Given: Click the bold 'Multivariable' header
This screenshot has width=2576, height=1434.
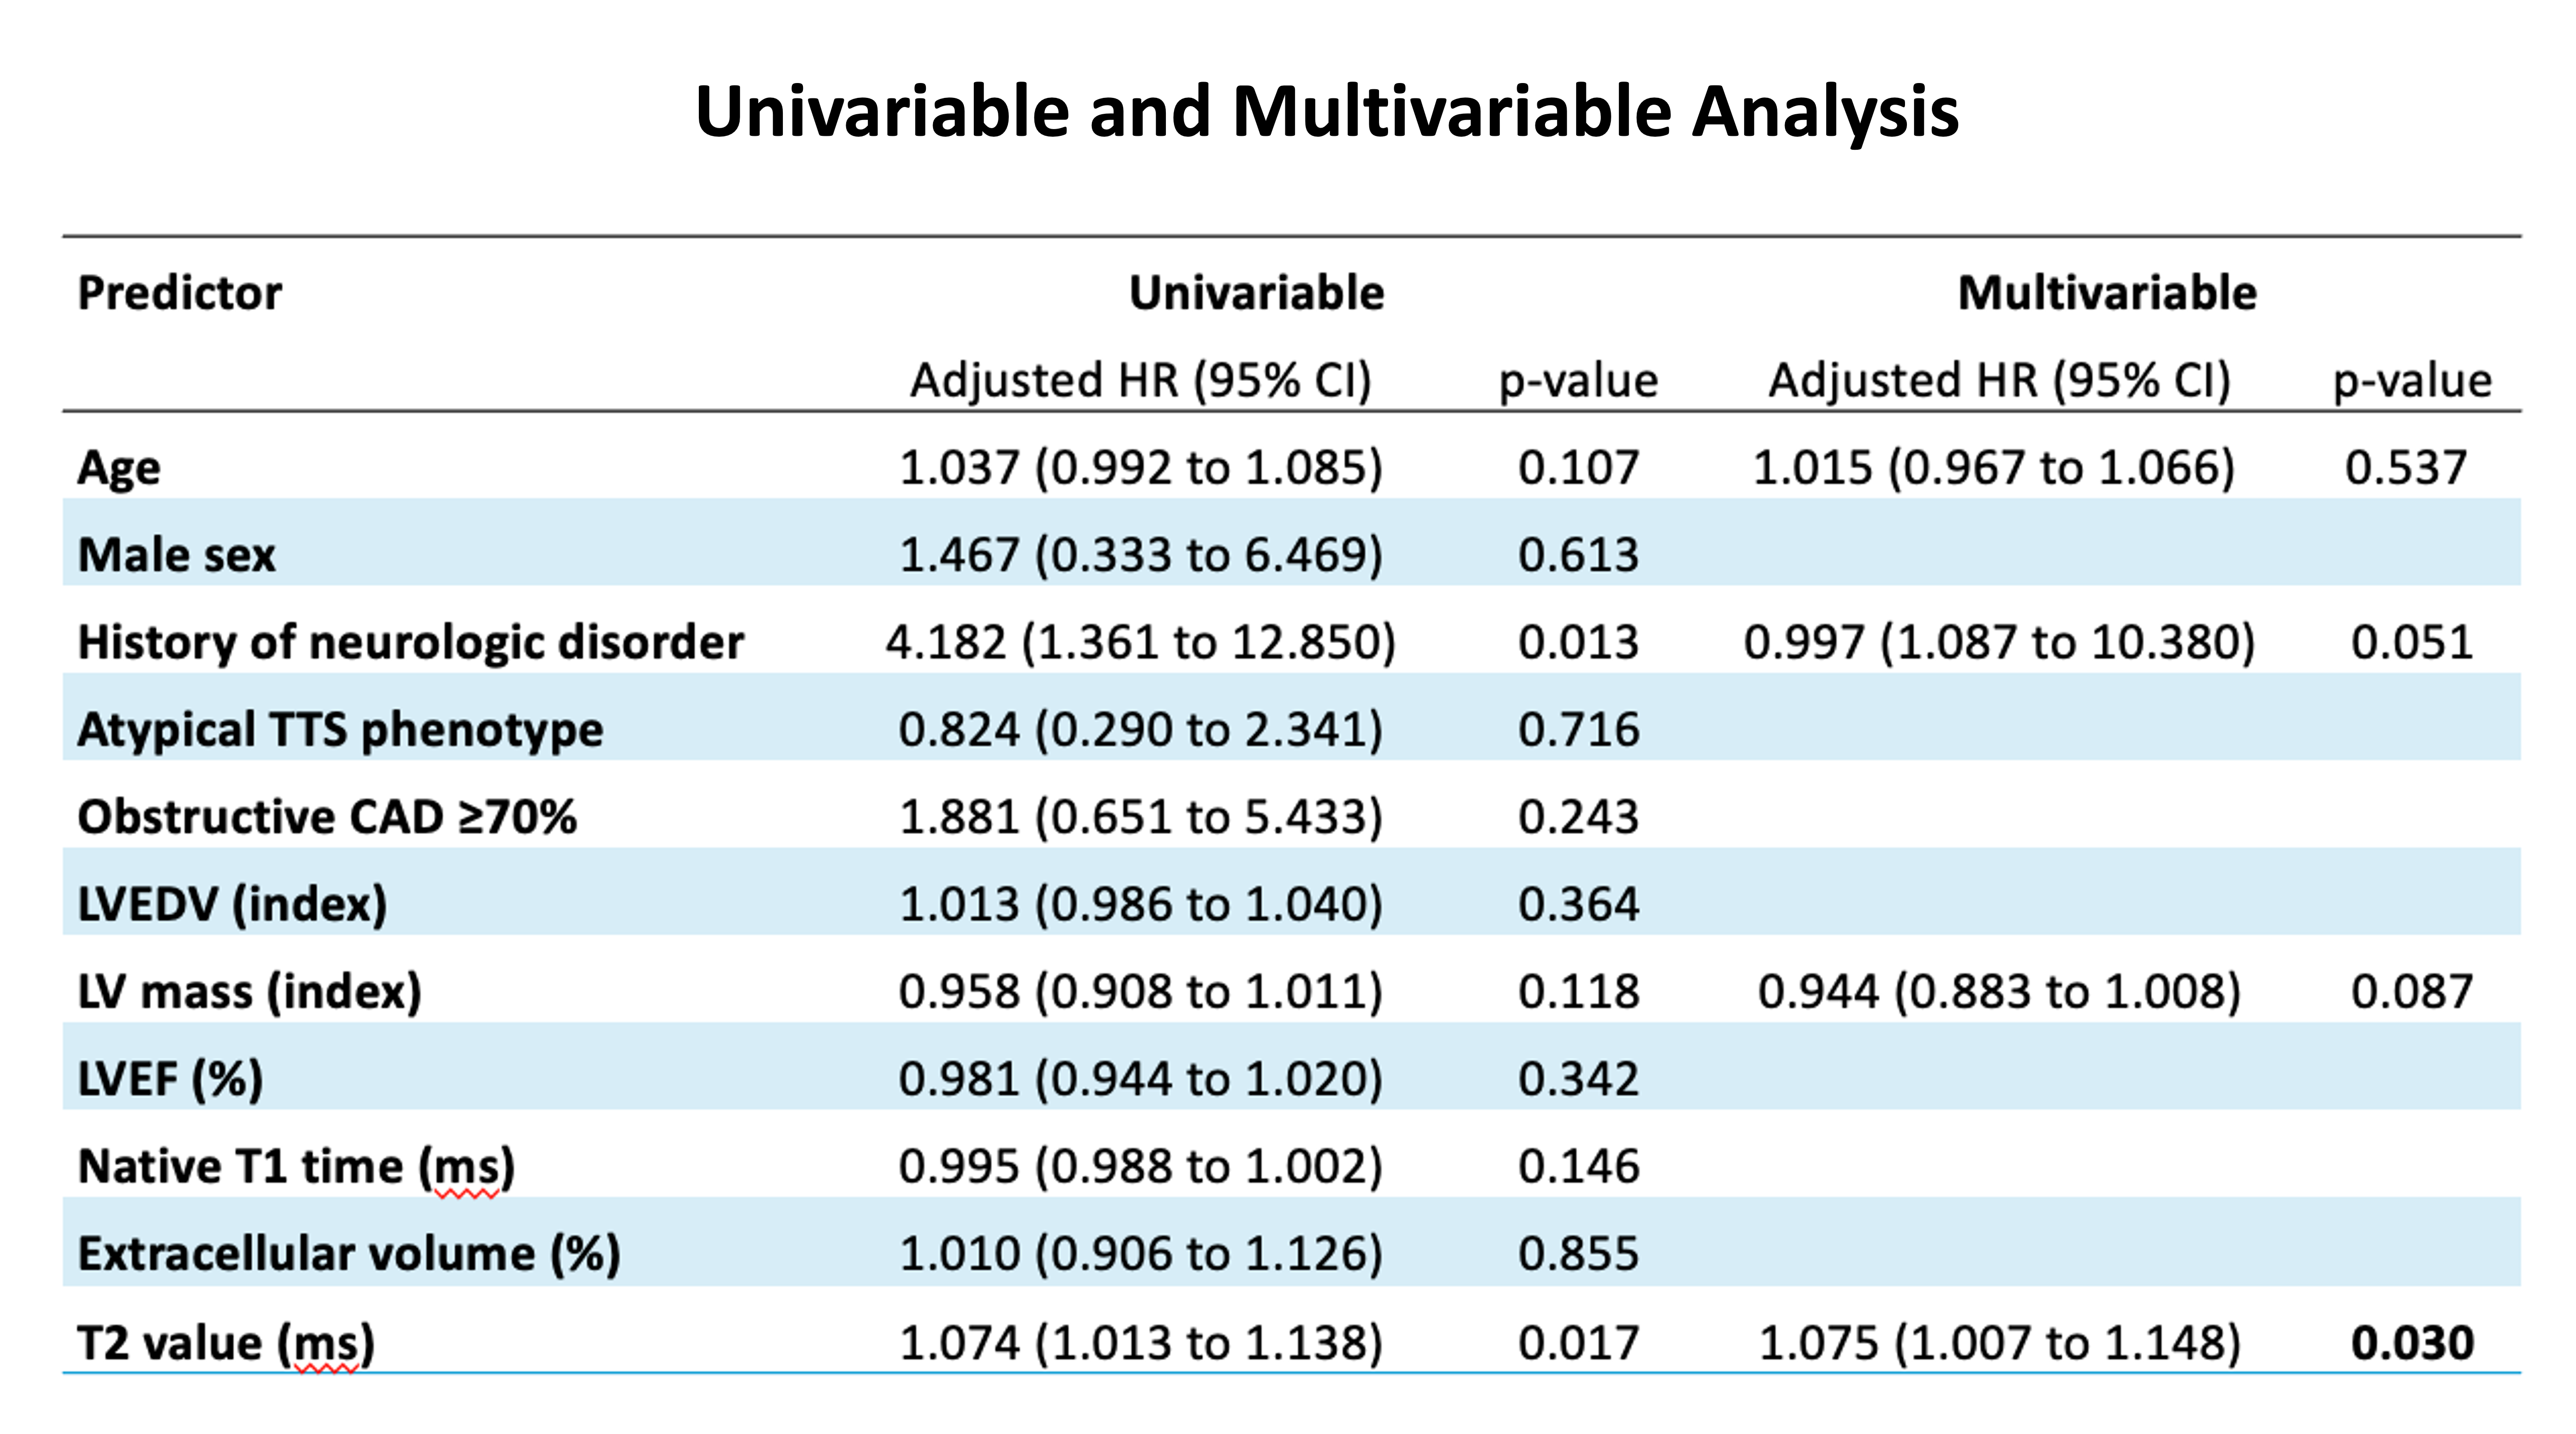Looking at the screenshot, I should tap(2106, 294).
